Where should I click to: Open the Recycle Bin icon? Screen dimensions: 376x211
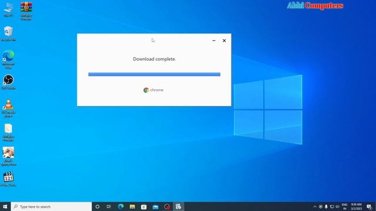[x=8, y=33]
